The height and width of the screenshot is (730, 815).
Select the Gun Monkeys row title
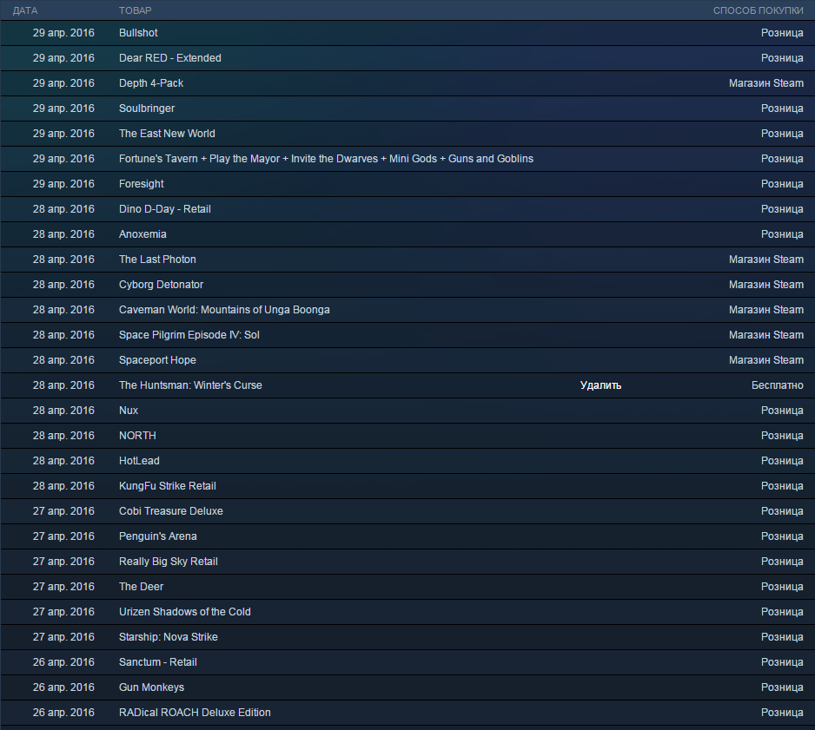coord(151,687)
